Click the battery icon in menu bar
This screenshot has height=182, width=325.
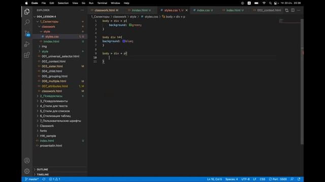coord(256,3)
